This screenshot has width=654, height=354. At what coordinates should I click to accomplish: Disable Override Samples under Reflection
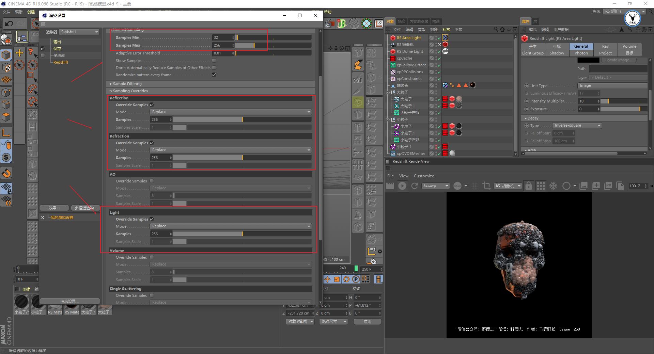coord(152,104)
